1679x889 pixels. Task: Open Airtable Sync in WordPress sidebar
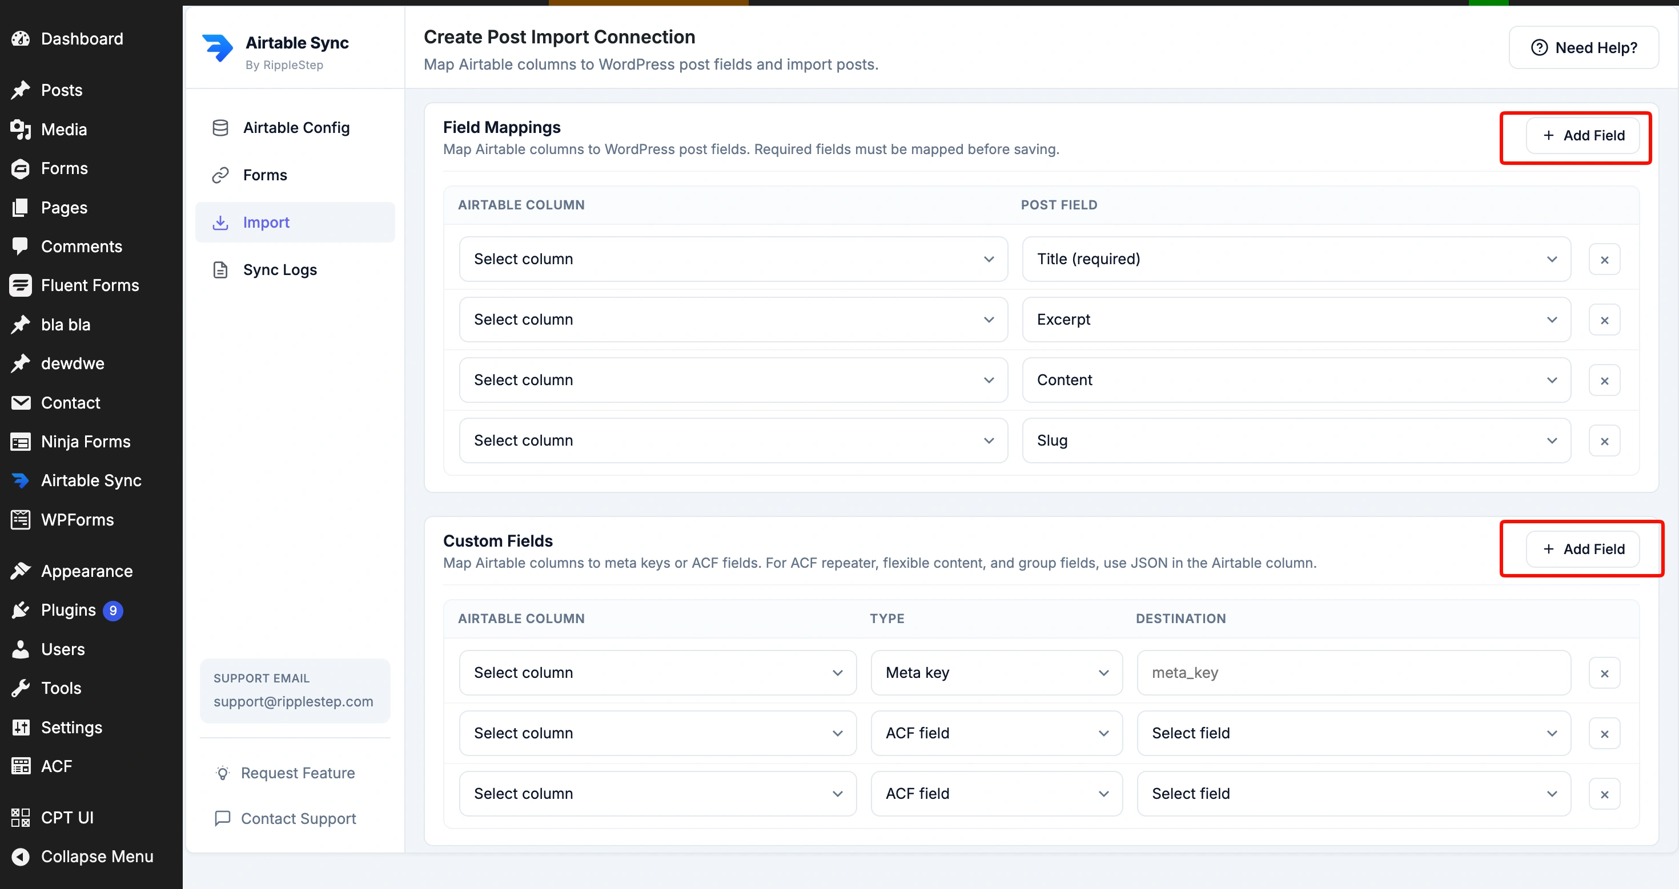point(91,480)
